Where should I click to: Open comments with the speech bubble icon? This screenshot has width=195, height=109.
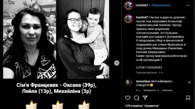(x=136, y=98)
